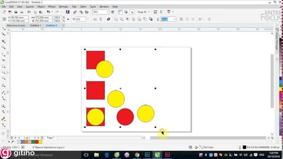This screenshot has width=283, height=159.
Task: Open the File menu
Action: [4, 7]
